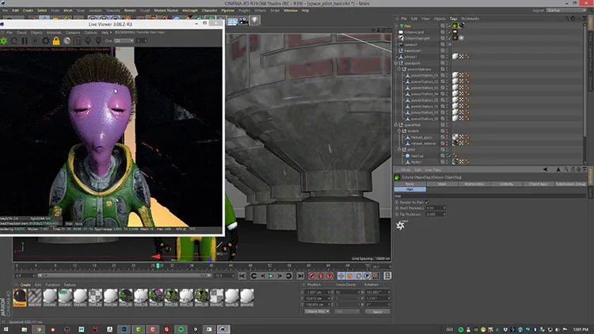Open the Live Viewer settings gear
This screenshot has width=594, height=334.
pos(45,41)
